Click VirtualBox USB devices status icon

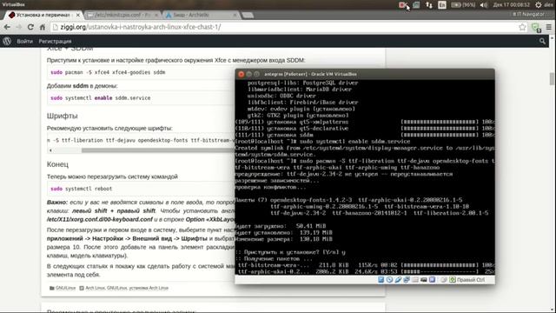(x=398, y=280)
